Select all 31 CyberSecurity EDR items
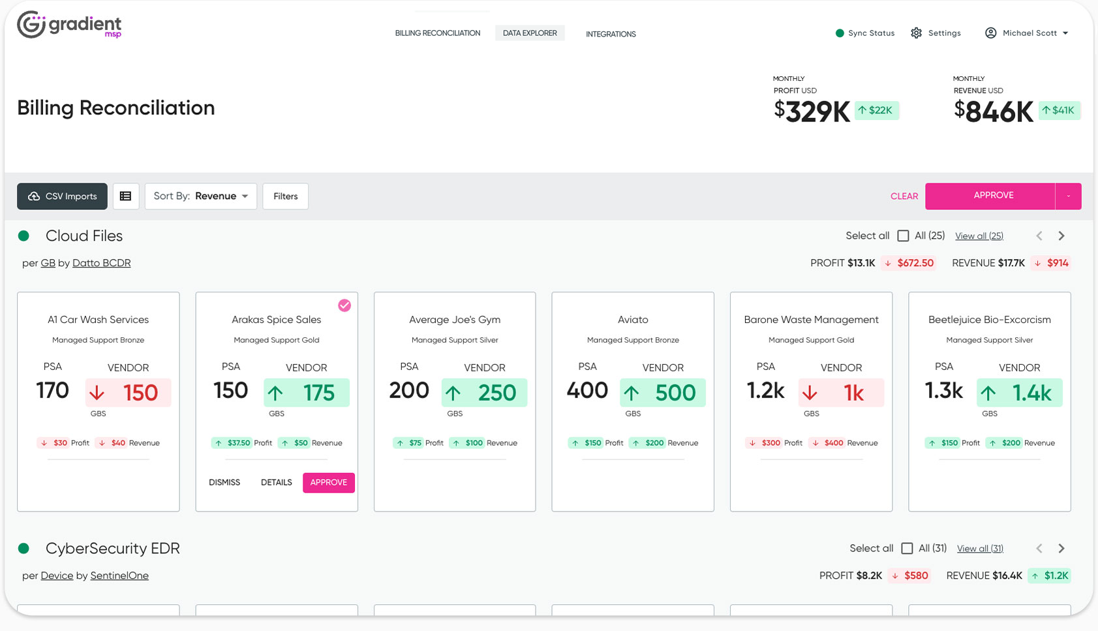 [x=907, y=548]
